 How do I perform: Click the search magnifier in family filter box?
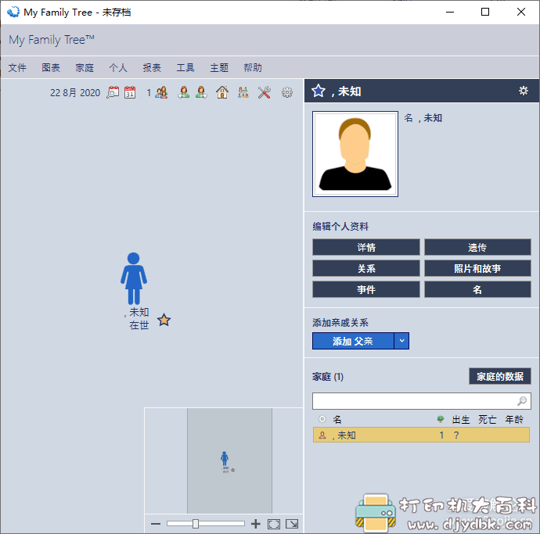(x=522, y=401)
